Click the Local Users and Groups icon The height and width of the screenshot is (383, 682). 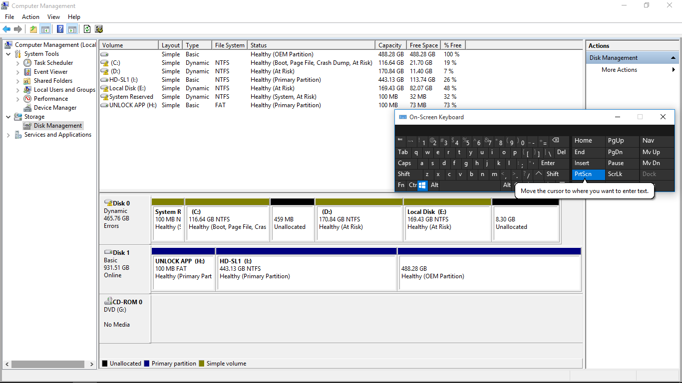28,90
